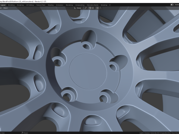Open the snapping options dropdown
Viewport: 179px width, 134px height.
pos(94,8)
